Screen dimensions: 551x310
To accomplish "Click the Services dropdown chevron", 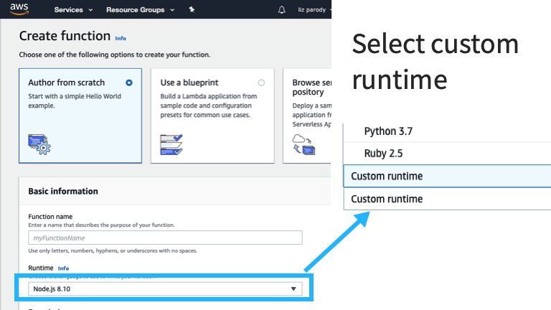I will (90, 10).
